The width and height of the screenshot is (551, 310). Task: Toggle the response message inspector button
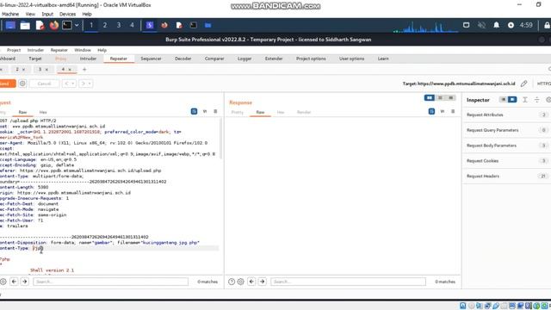pos(431,111)
